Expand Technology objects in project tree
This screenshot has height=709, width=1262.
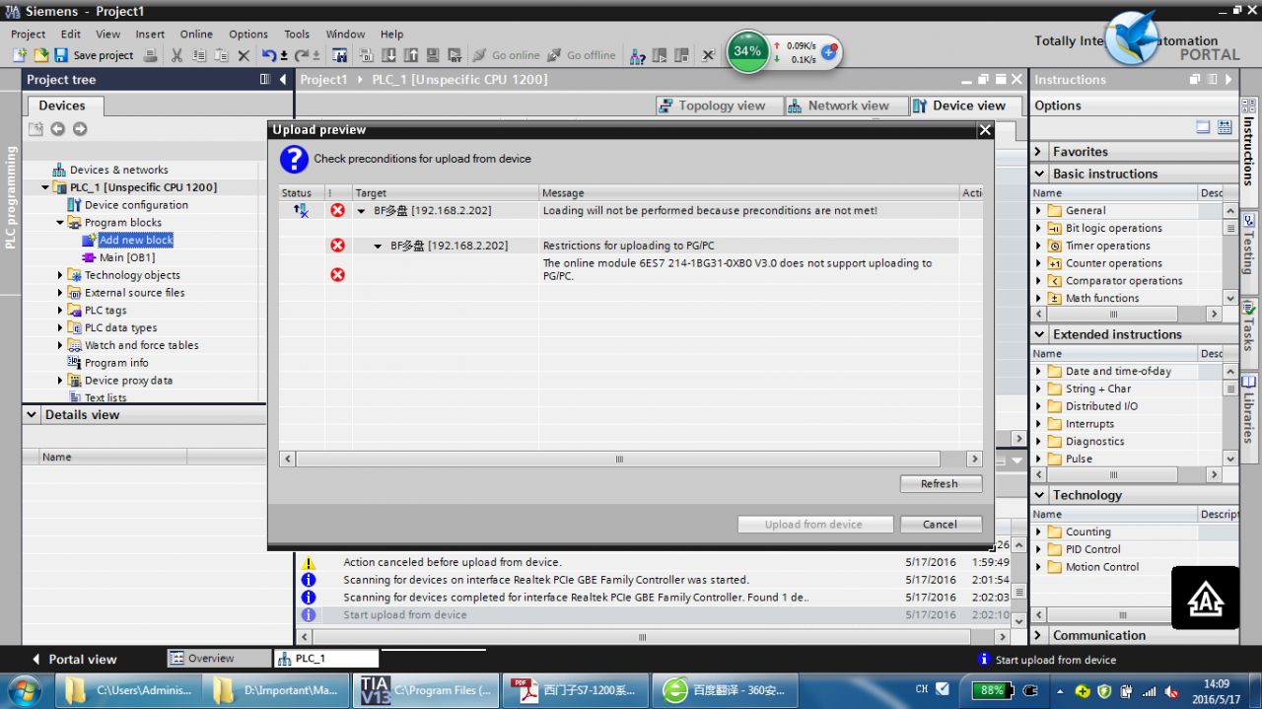pos(60,275)
